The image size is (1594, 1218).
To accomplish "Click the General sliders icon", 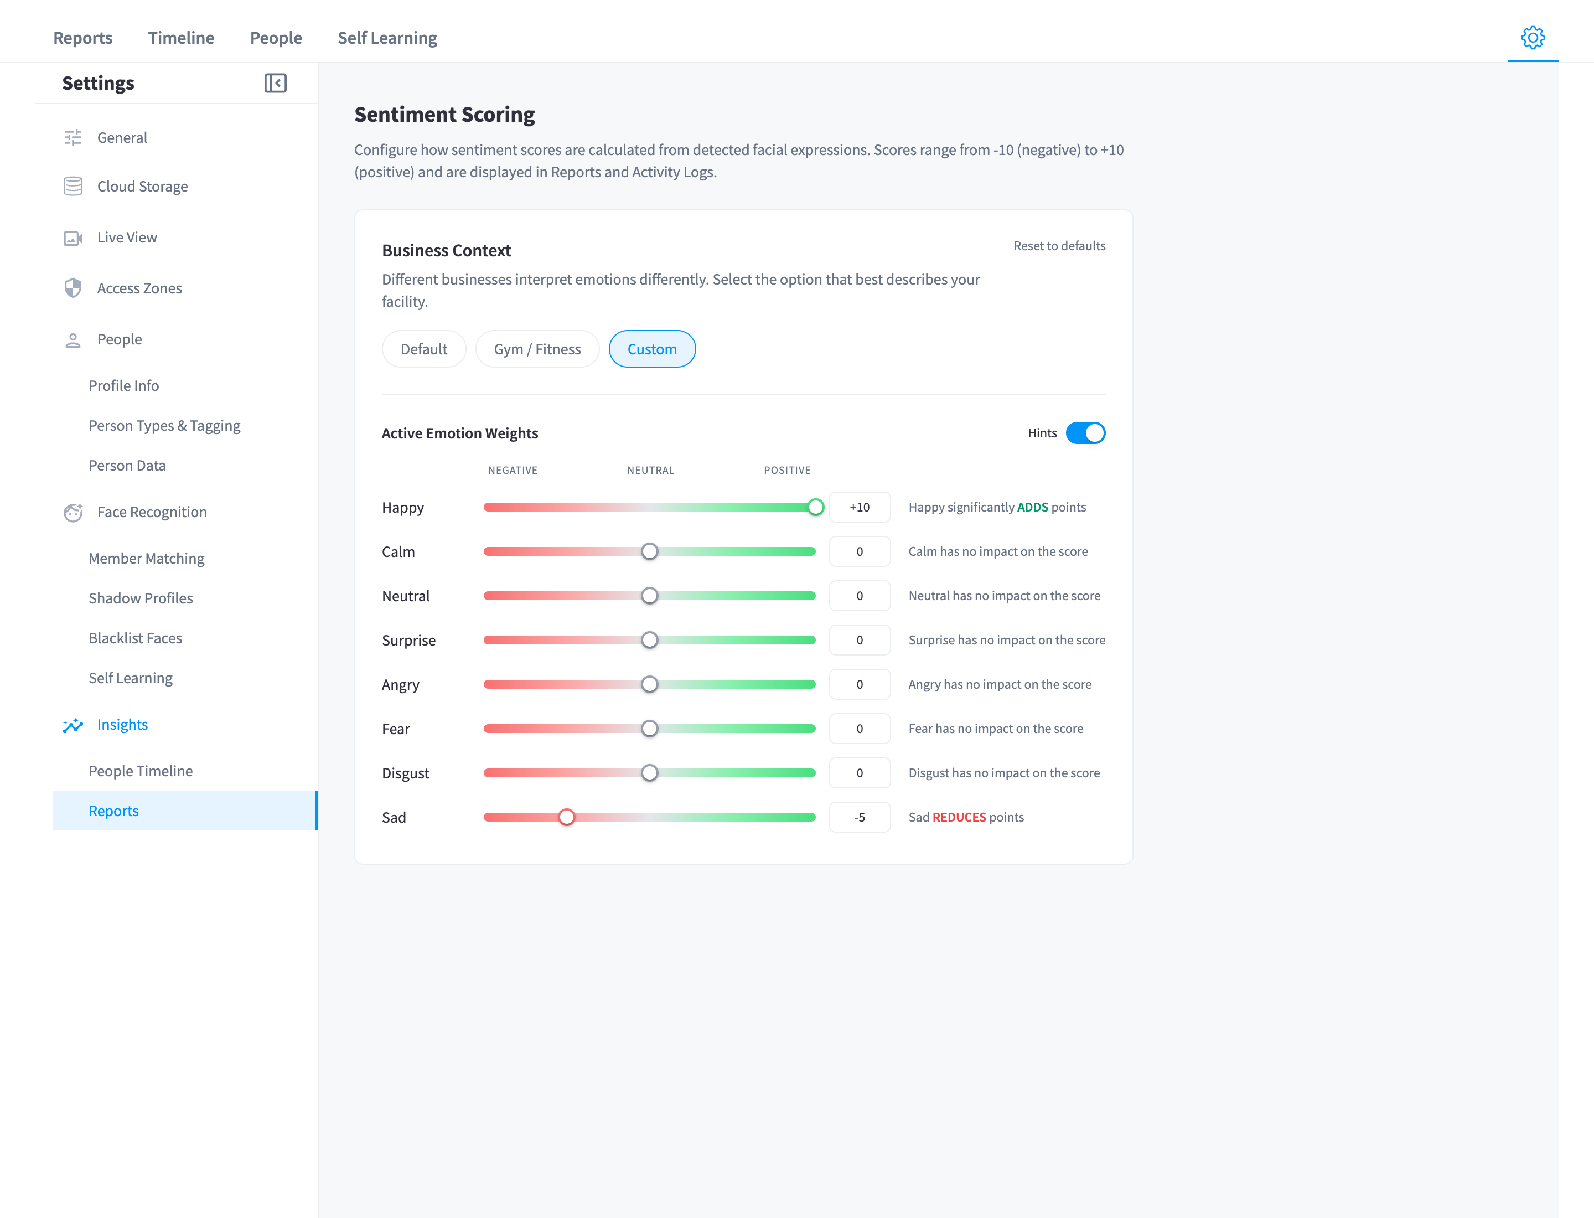I will [x=73, y=138].
